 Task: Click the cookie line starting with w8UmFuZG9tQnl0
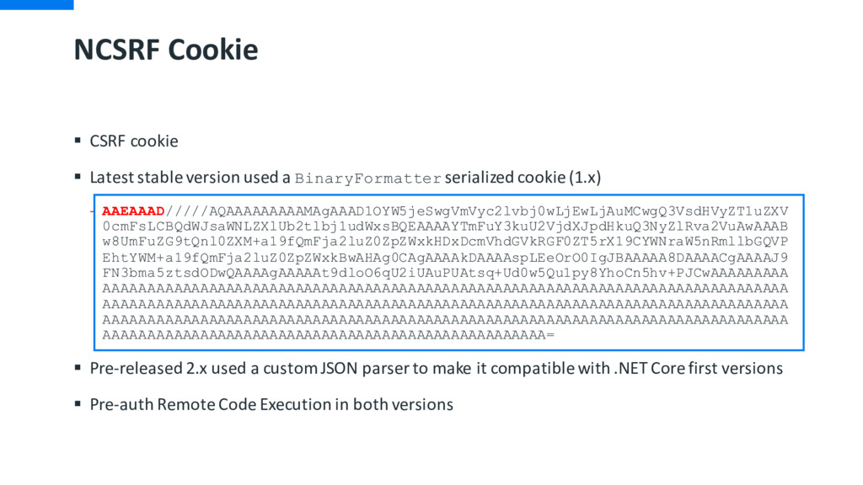[x=445, y=242]
